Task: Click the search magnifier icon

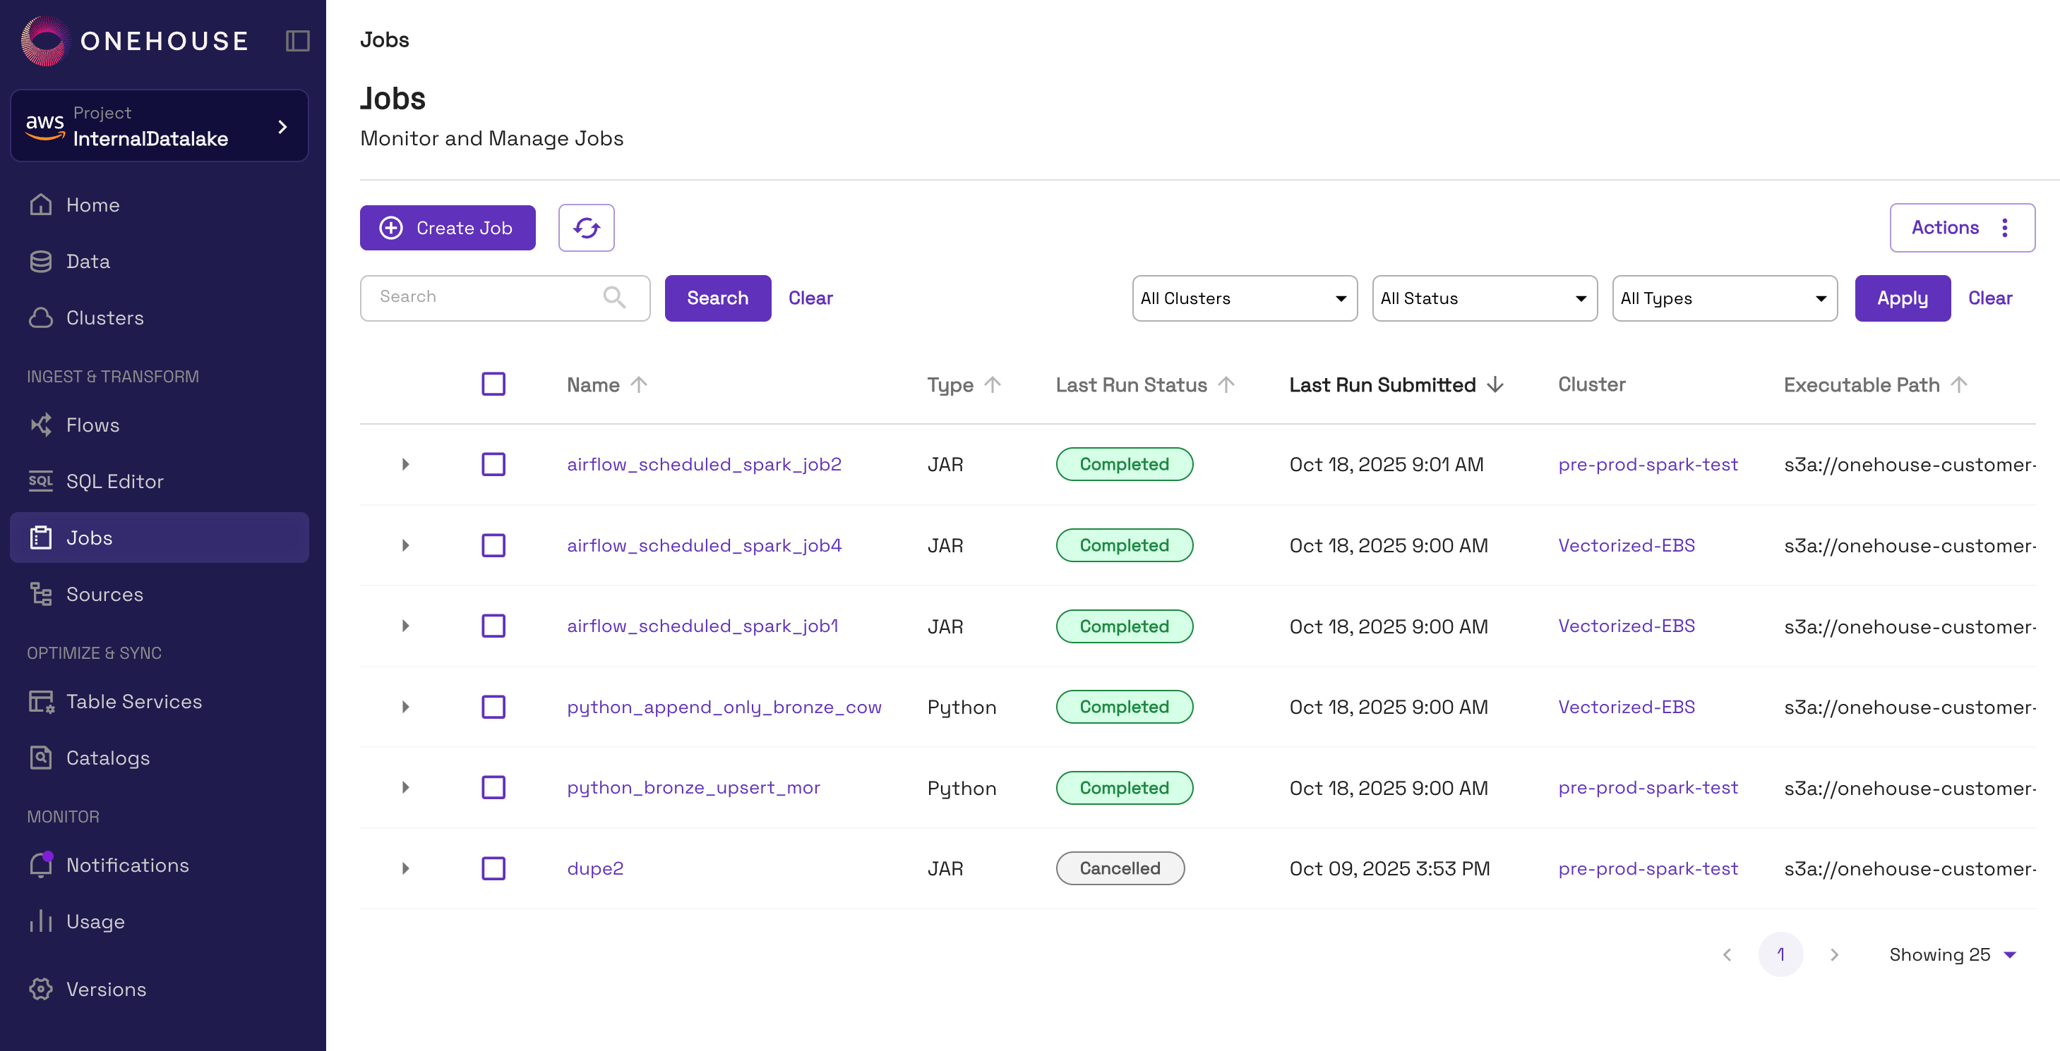Action: click(x=614, y=298)
